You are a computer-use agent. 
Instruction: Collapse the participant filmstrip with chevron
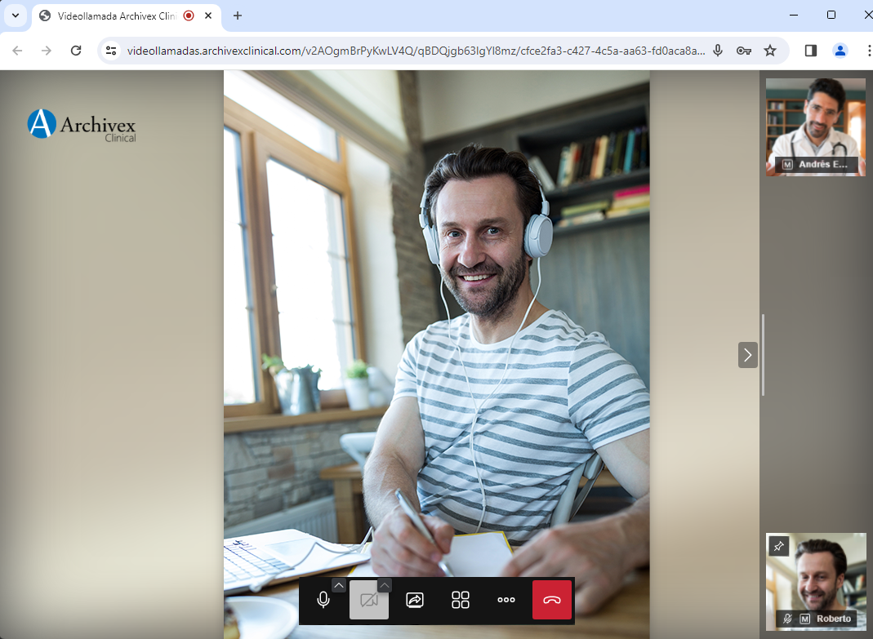point(747,355)
